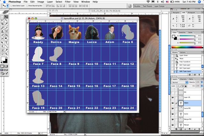
Task: Pick a color from the color ramp
Action: [x=187, y=47]
